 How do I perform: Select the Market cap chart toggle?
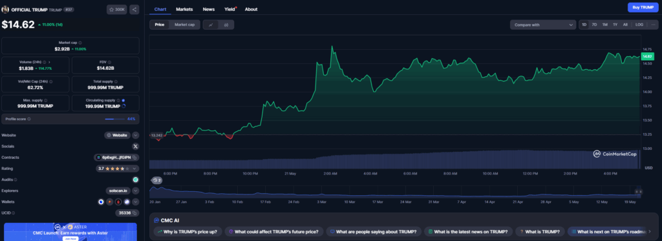tap(184, 25)
